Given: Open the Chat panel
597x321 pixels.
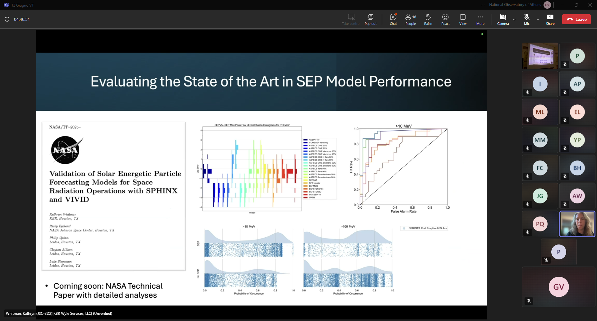Looking at the screenshot, I should point(393,19).
